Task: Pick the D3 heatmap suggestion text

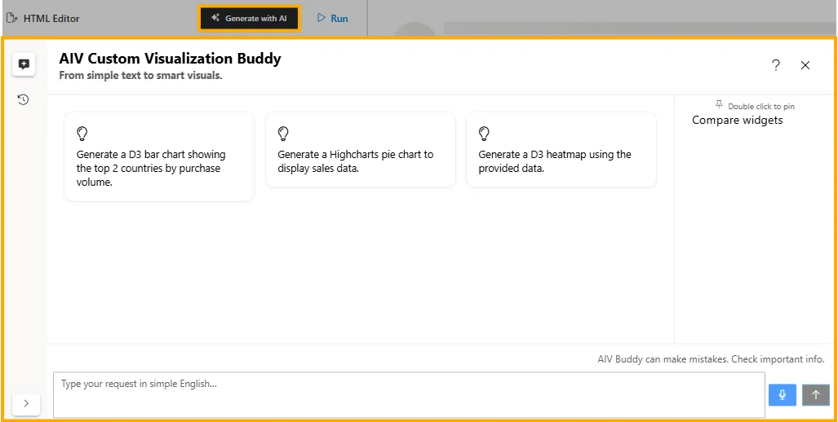Action: coord(555,161)
